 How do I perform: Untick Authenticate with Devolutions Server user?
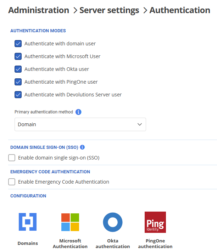18,95
